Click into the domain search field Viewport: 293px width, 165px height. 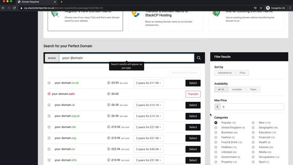coord(127,58)
